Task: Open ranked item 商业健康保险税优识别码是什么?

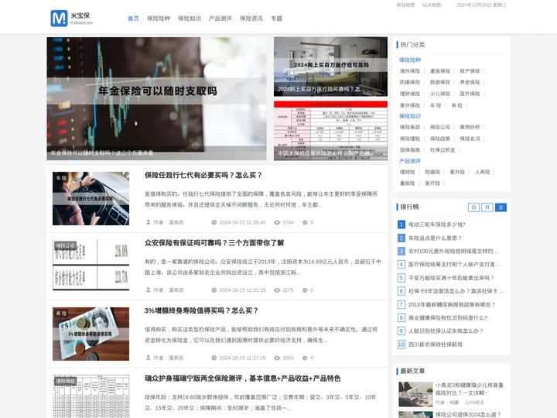Action: pos(448,318)
